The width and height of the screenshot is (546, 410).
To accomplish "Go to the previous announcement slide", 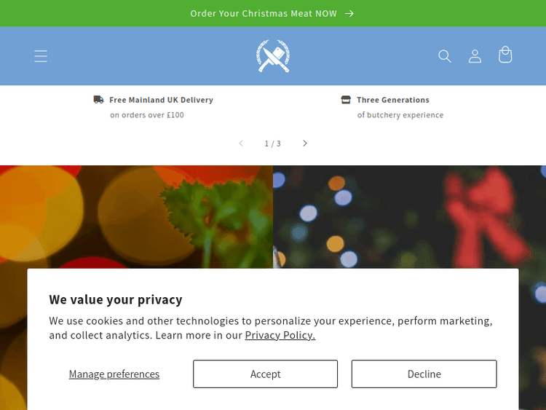I will 241,143.
